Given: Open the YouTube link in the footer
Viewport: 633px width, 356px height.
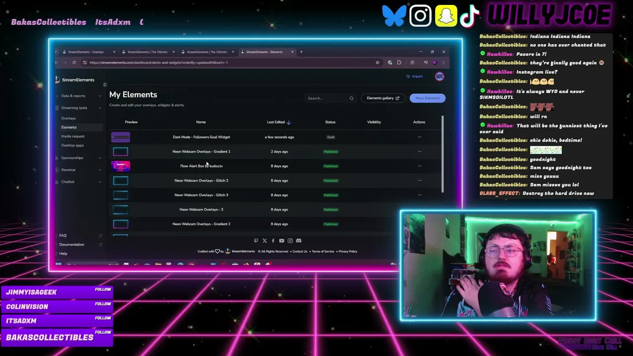Looking at the screenshot, I should click(281, 241).
